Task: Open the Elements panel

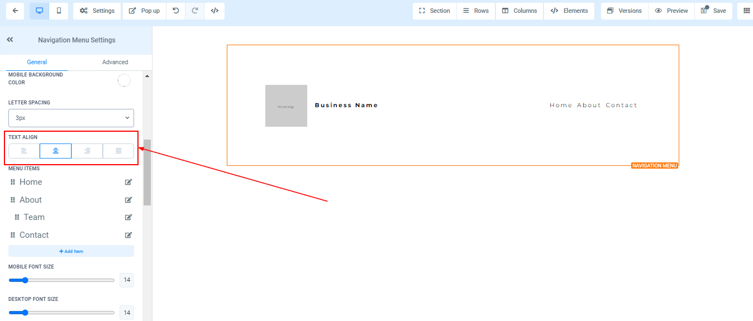Action: (569, 11)
